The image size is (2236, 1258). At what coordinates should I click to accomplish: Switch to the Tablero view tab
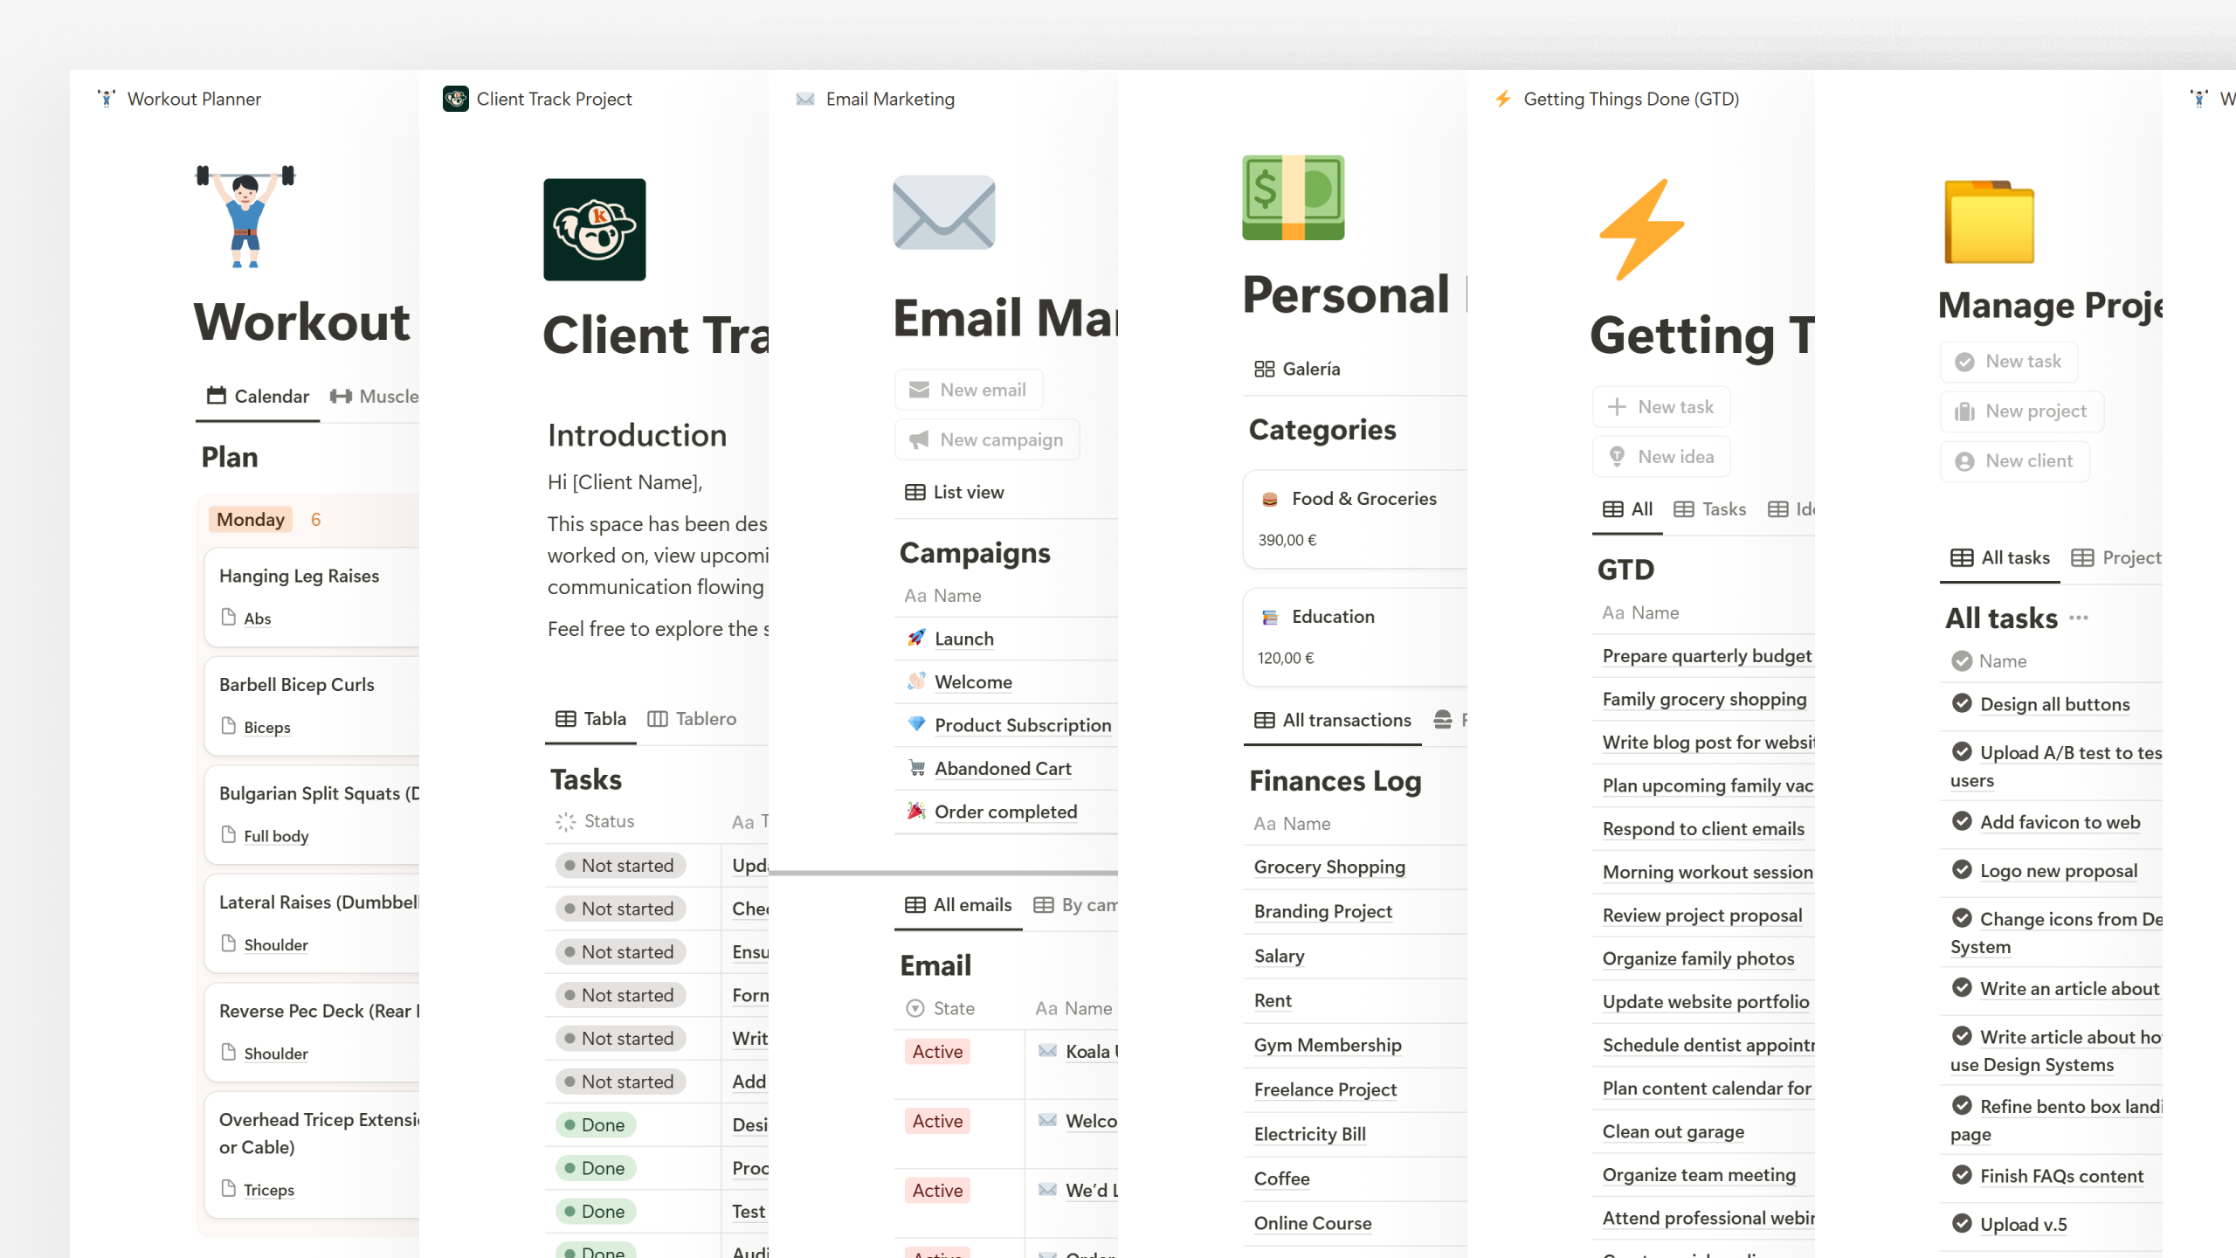point(692,719)
